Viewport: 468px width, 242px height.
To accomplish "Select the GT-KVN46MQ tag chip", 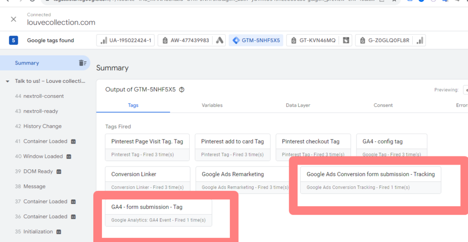I will tap(319, 40).
